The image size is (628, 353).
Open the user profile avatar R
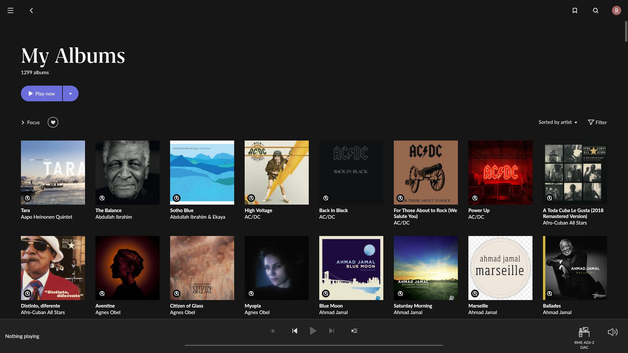coord(617,10)
